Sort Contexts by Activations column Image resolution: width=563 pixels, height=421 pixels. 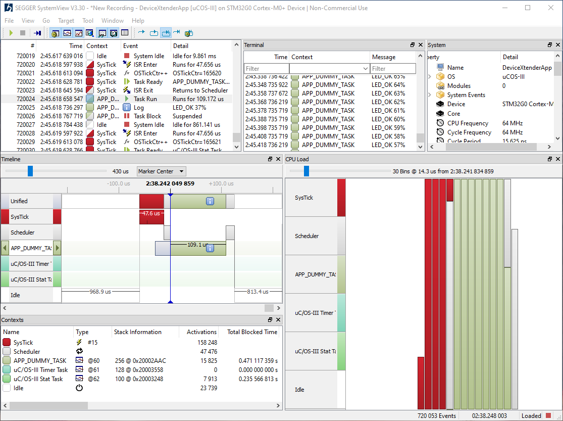click(x=200, y=332)
